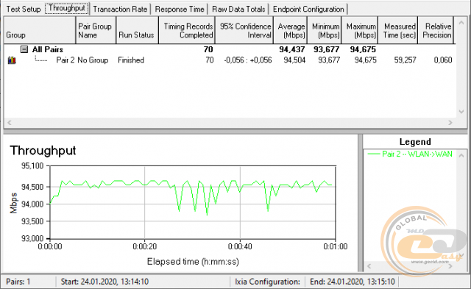Click Ixia Configuration status bar entry
The height and width of the screenshot is (289, 471).
(267, 282)
